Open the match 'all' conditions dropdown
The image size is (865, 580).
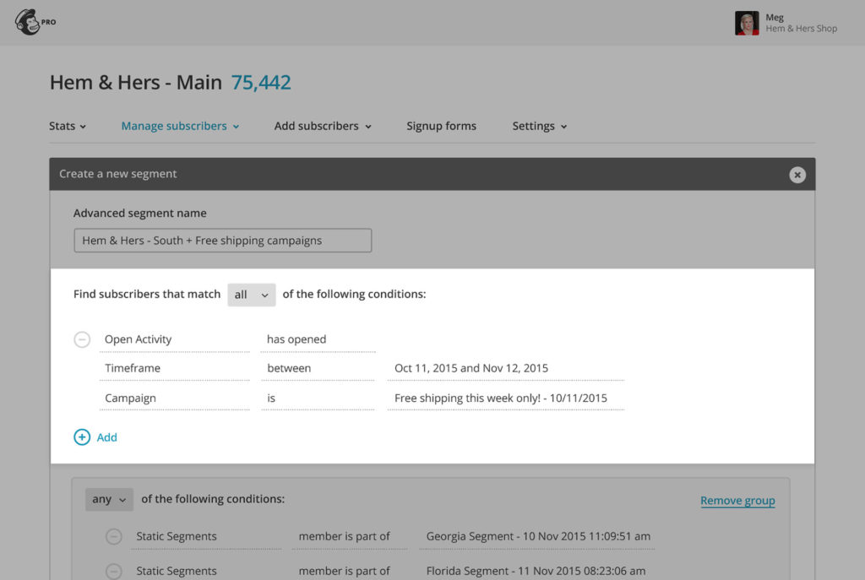pos(251,295)
